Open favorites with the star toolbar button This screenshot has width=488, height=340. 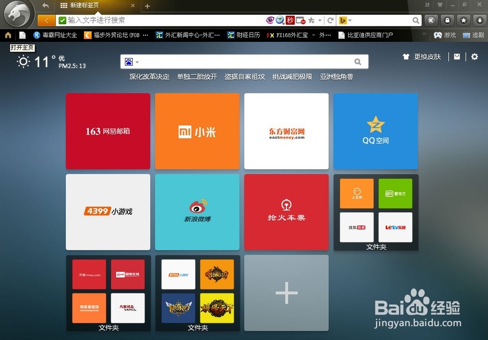click(x=464, y=20)
